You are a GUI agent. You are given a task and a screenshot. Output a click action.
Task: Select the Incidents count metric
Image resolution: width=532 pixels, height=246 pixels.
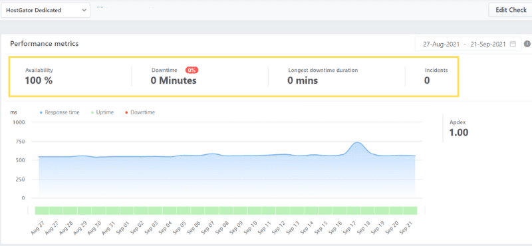436,76
